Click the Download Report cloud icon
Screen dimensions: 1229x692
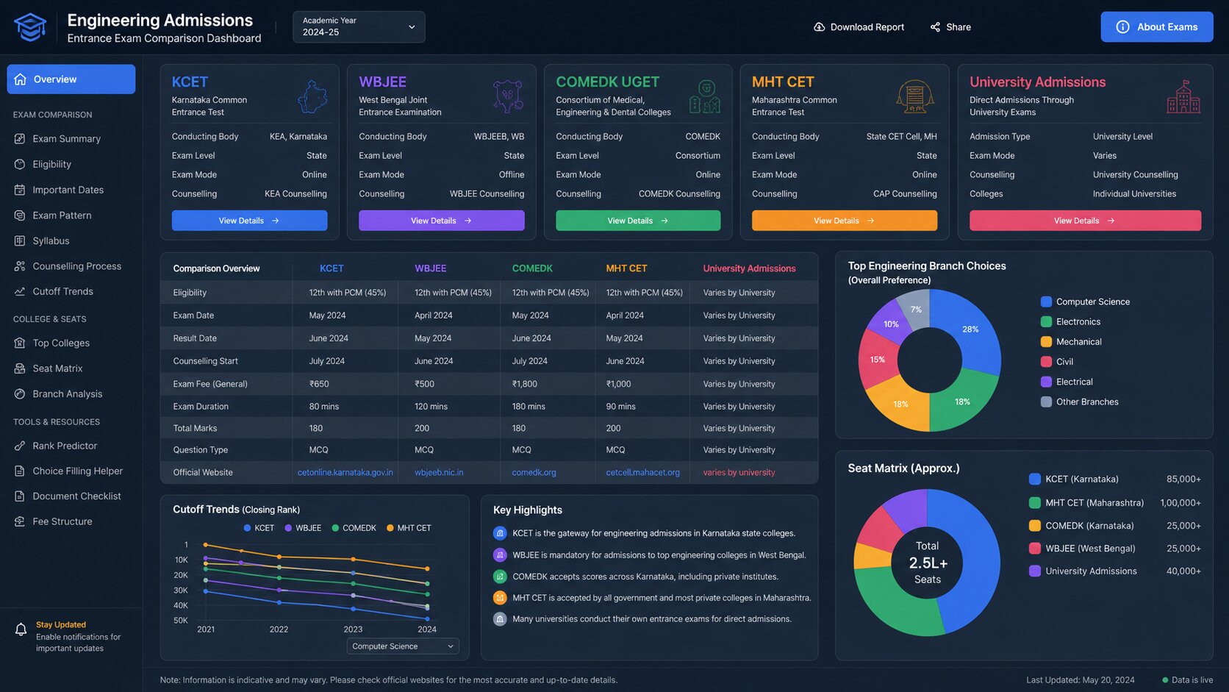[819, 27]
